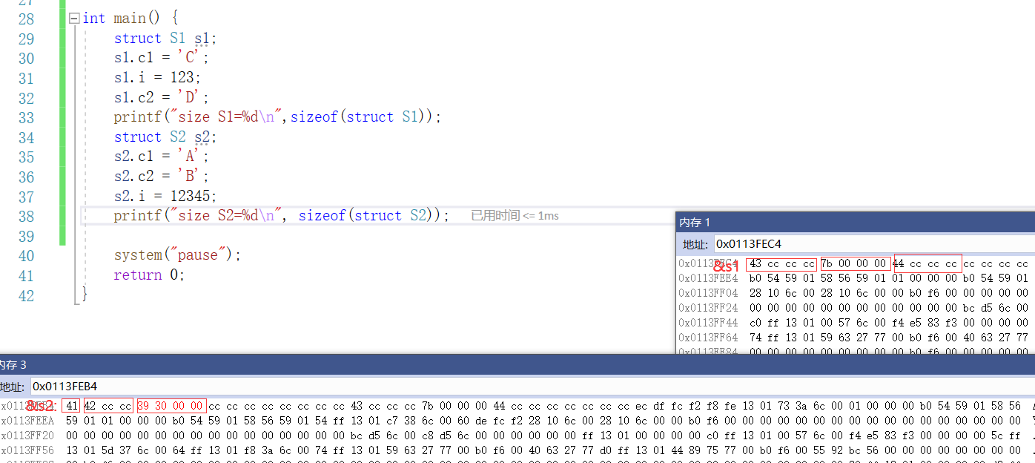Image resolution: width=1035 pixels, height=463 pixels.
Task: Click the system("pause") statement
Action: click(x=178, y=255)
